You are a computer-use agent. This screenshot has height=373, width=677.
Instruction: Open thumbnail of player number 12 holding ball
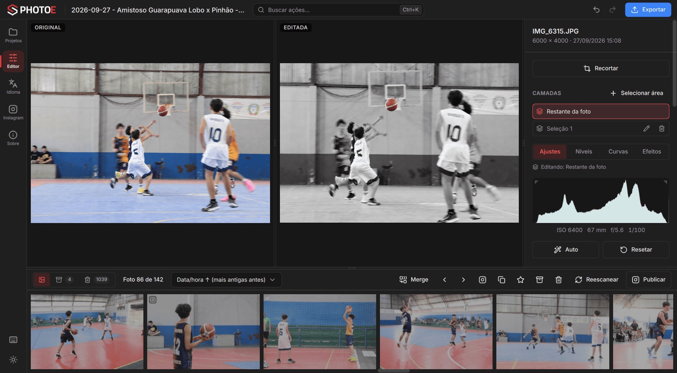point(203,332)
